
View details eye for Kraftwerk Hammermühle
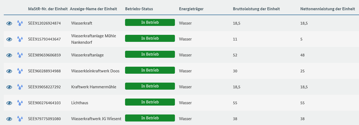9,87
